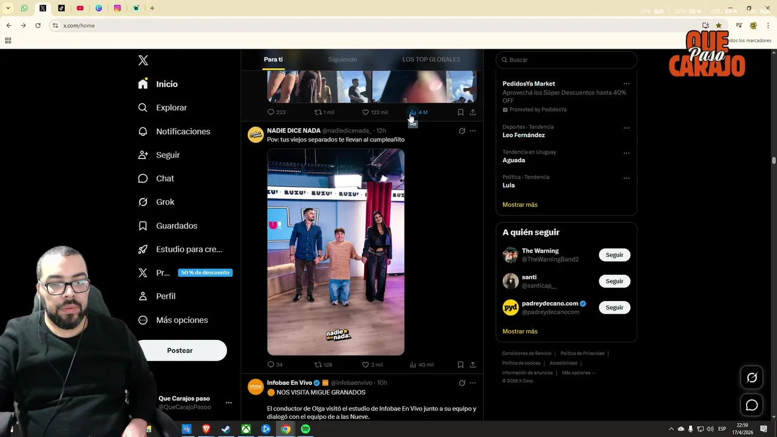Image resolution: width=777 pixels, height=437 pixels.
Task: Switch to the Siguiendo tab
Action: click(342, 59)
